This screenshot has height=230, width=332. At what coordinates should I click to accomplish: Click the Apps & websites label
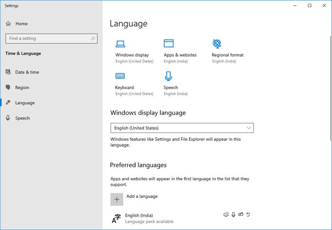coord(180,55)
